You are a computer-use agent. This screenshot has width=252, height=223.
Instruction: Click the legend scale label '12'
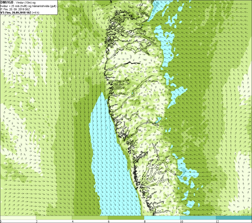point(217,221)
